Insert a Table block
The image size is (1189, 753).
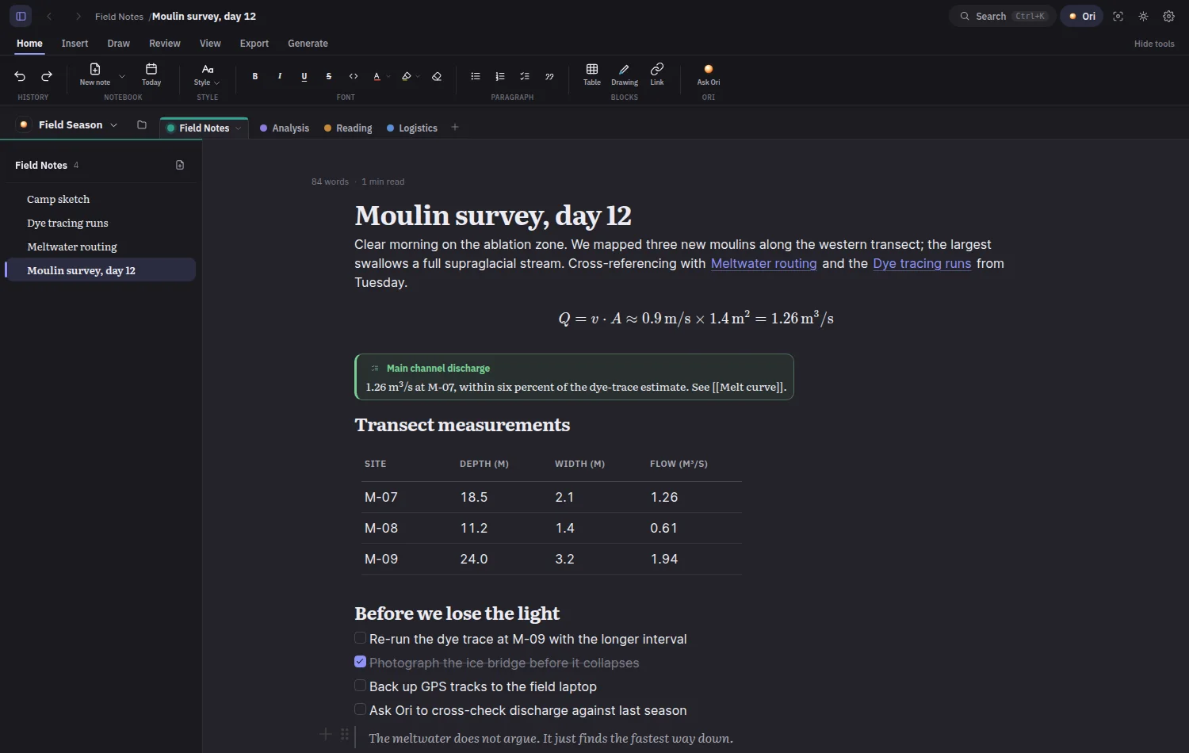(592, 75)
